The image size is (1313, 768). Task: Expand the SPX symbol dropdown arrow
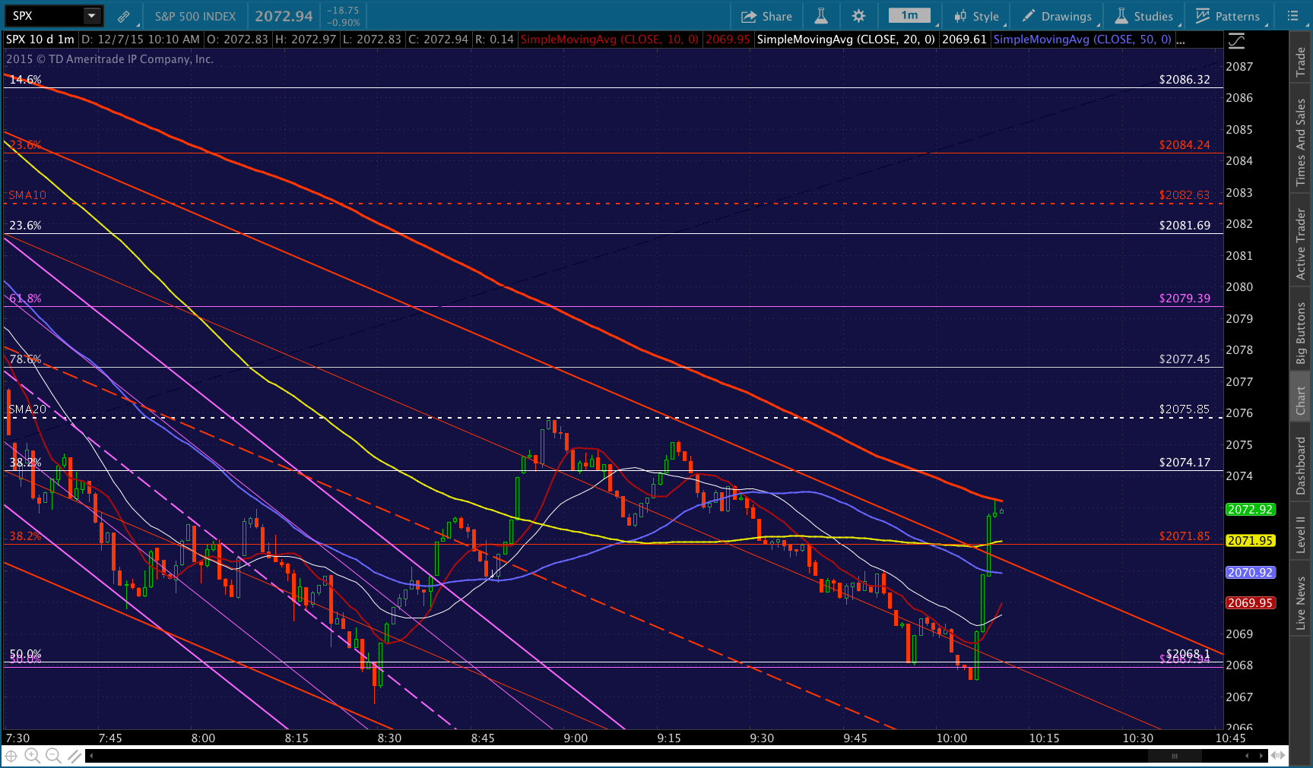(x=91, y=16)
